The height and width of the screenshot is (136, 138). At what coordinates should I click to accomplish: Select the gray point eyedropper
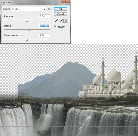pyautogui.click(x=61, y=21)
